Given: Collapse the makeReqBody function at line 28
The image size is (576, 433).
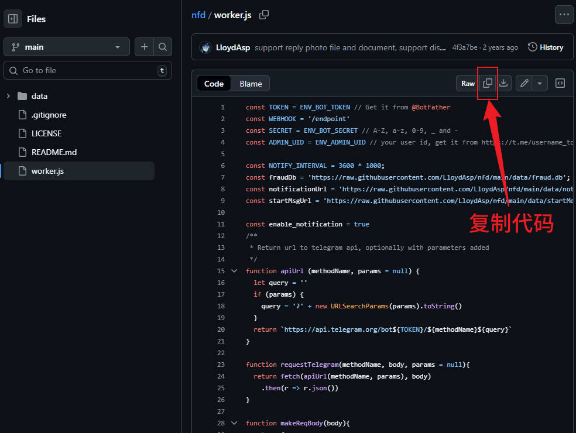Looking at the screenshot, I should 234,423.
